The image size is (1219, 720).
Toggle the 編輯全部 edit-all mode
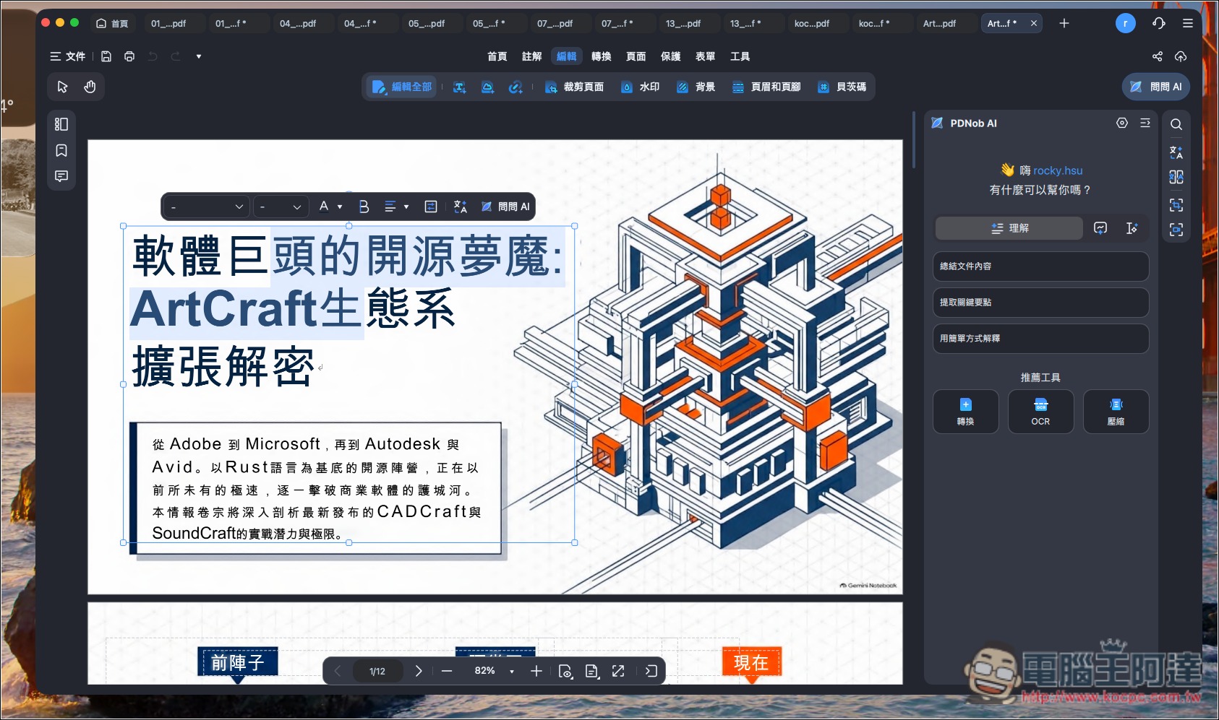tap(402, 87)
